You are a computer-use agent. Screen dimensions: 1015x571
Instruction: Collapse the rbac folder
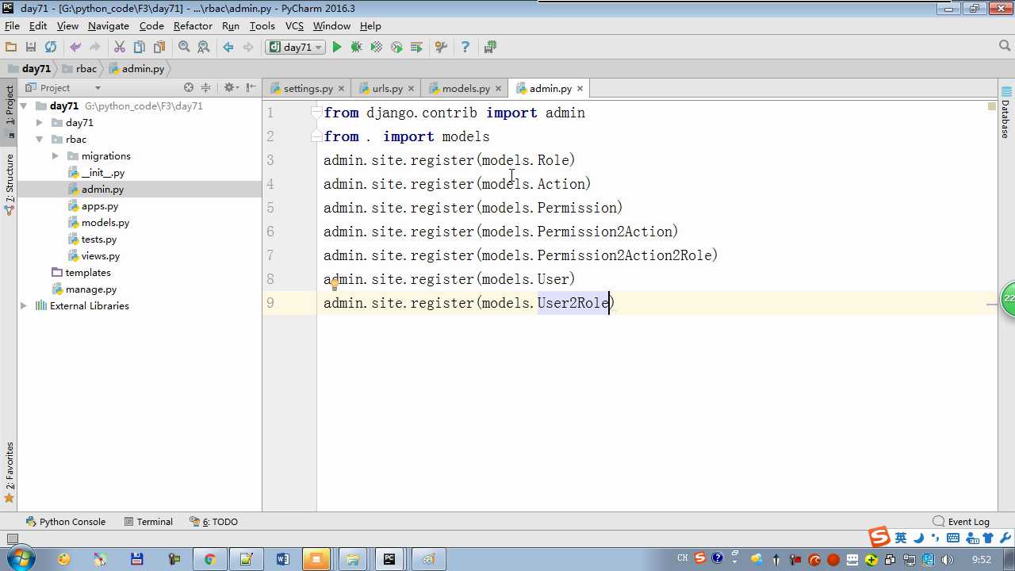point(40,140)
